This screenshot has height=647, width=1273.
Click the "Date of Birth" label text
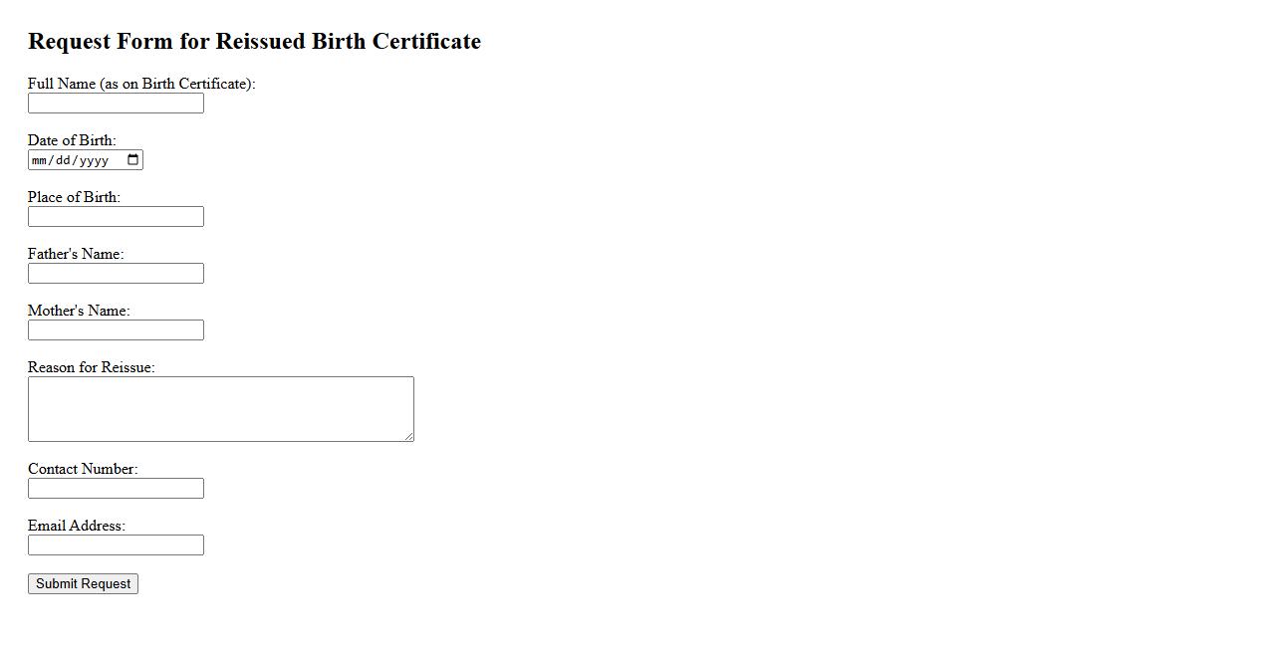tap(72, 140)
